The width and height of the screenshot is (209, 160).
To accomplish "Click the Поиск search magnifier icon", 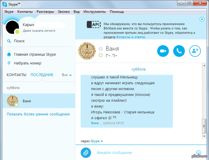I will click(9, 41).
